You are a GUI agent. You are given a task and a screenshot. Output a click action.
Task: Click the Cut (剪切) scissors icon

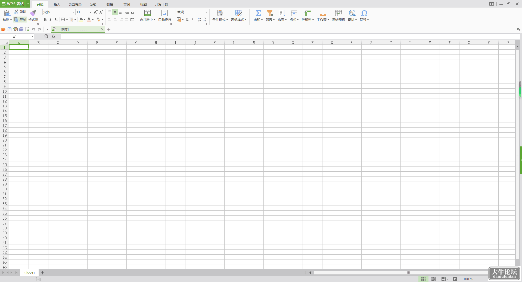(x=16, y=12)
